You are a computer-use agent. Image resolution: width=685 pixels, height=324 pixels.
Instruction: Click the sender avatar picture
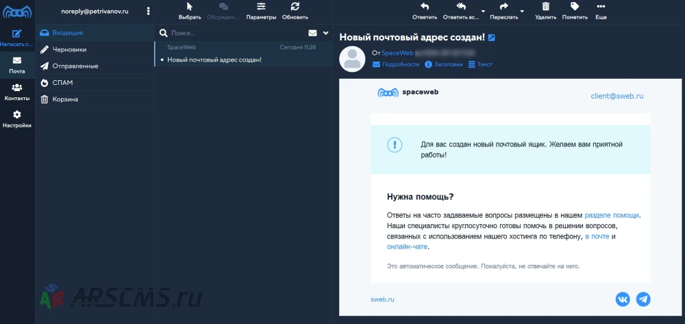(352, 59)
